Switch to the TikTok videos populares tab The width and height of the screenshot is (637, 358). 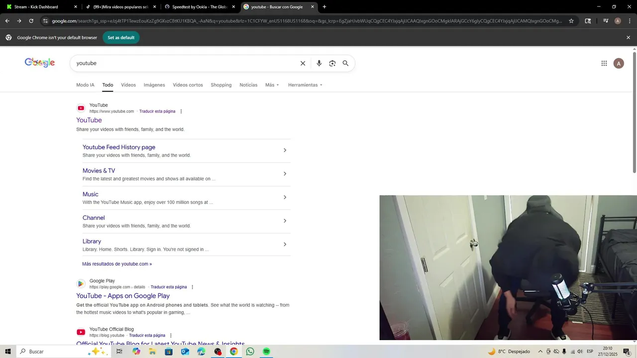121,7
